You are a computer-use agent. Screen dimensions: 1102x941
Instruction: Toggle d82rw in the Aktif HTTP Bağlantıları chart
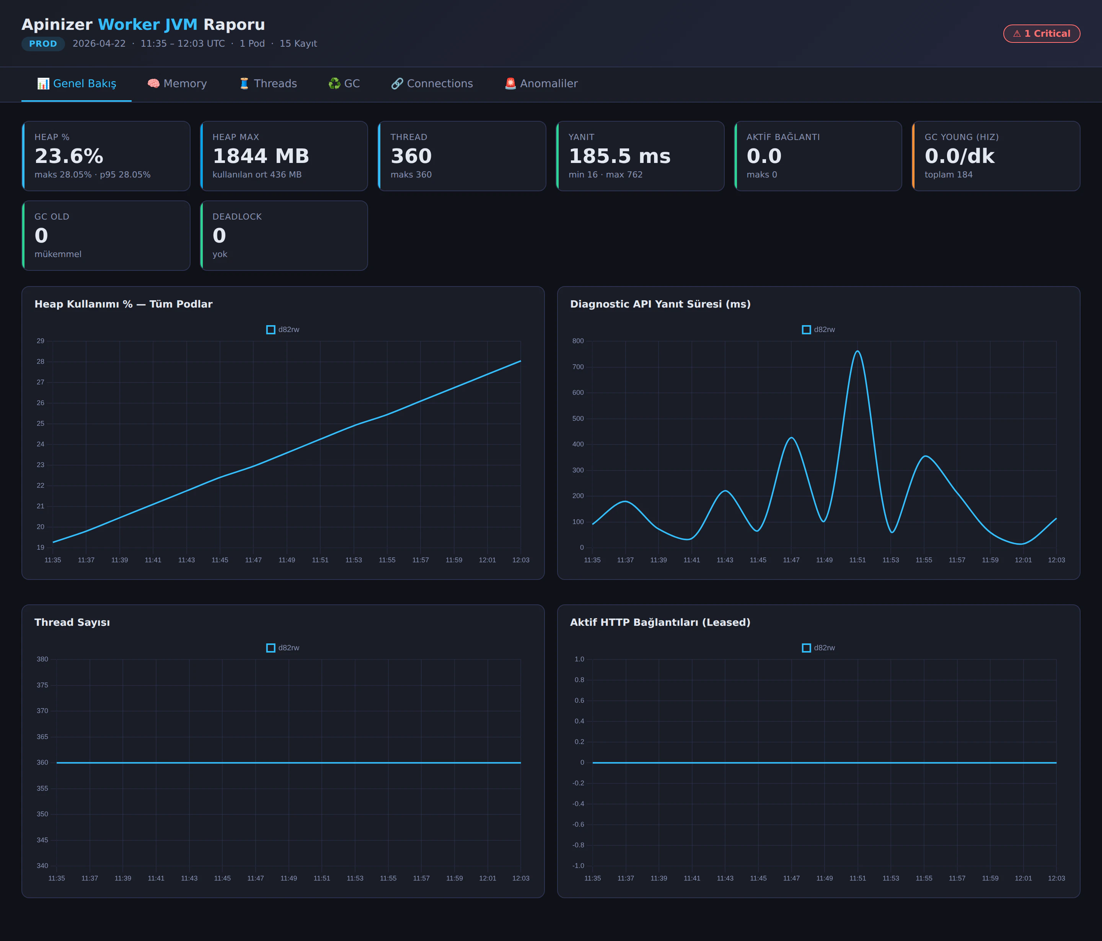pos(806,648)
